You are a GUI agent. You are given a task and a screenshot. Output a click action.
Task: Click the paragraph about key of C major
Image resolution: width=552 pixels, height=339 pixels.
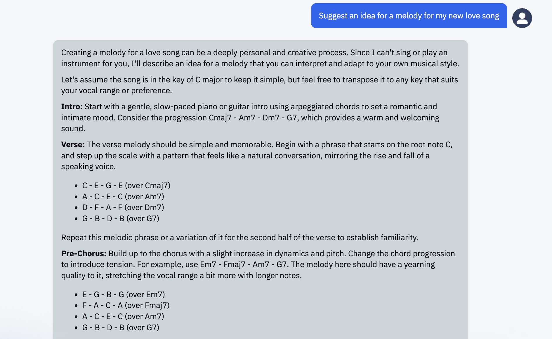coord(259,85)
